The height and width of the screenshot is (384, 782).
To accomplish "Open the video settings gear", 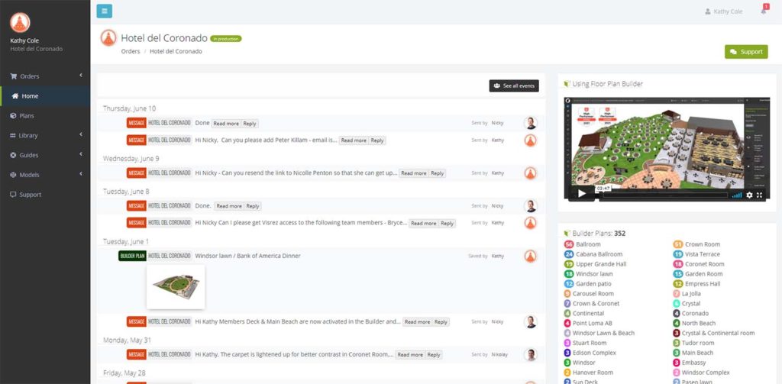I will tap(749, 195).
